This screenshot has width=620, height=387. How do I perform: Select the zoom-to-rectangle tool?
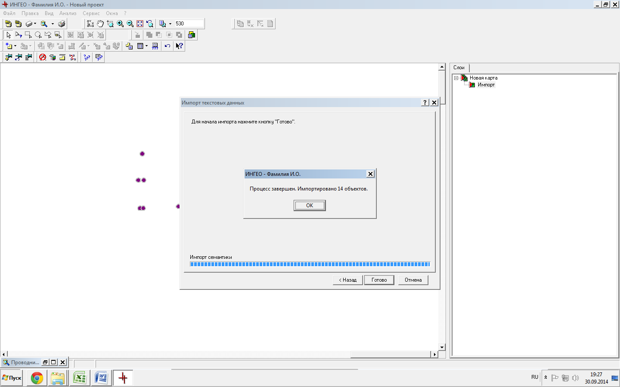click(110, 24)
